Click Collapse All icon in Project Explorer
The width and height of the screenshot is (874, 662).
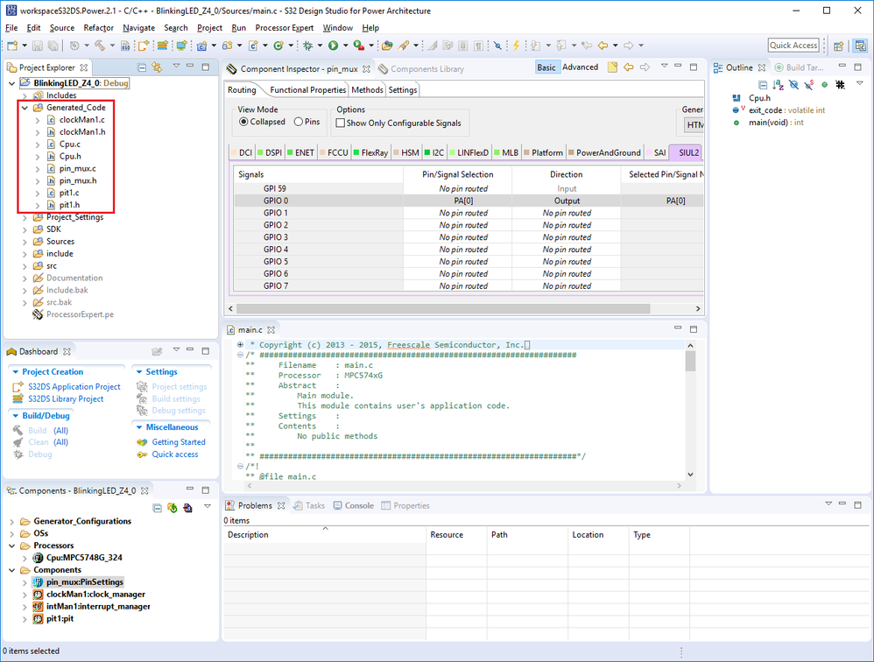[x=142, y=67]
